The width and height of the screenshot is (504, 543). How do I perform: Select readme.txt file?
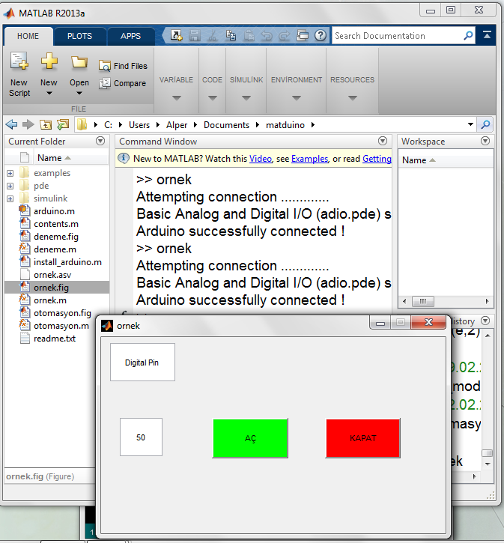point(55,339)
